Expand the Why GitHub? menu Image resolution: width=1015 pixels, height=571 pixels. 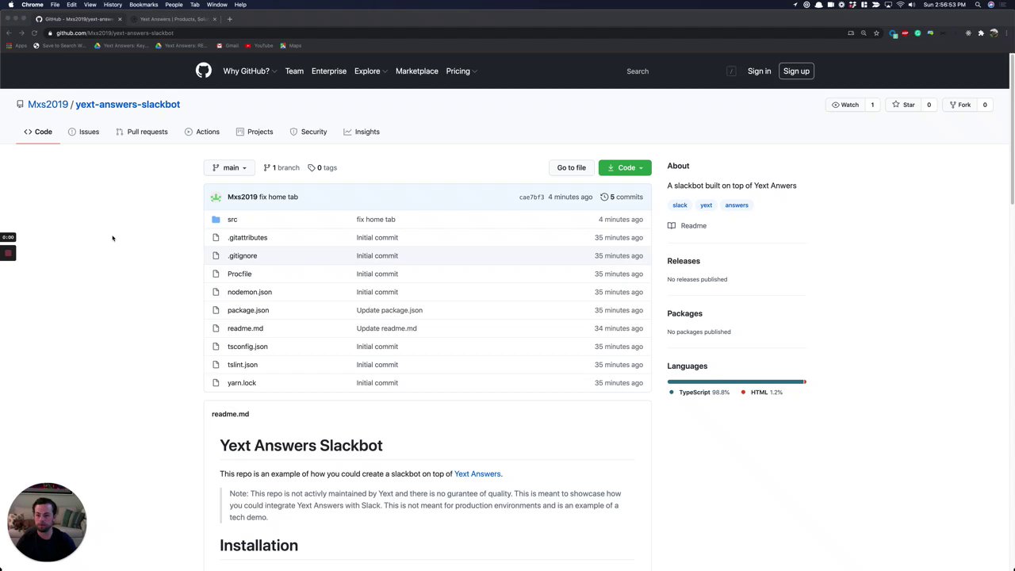tap(250, 71)
